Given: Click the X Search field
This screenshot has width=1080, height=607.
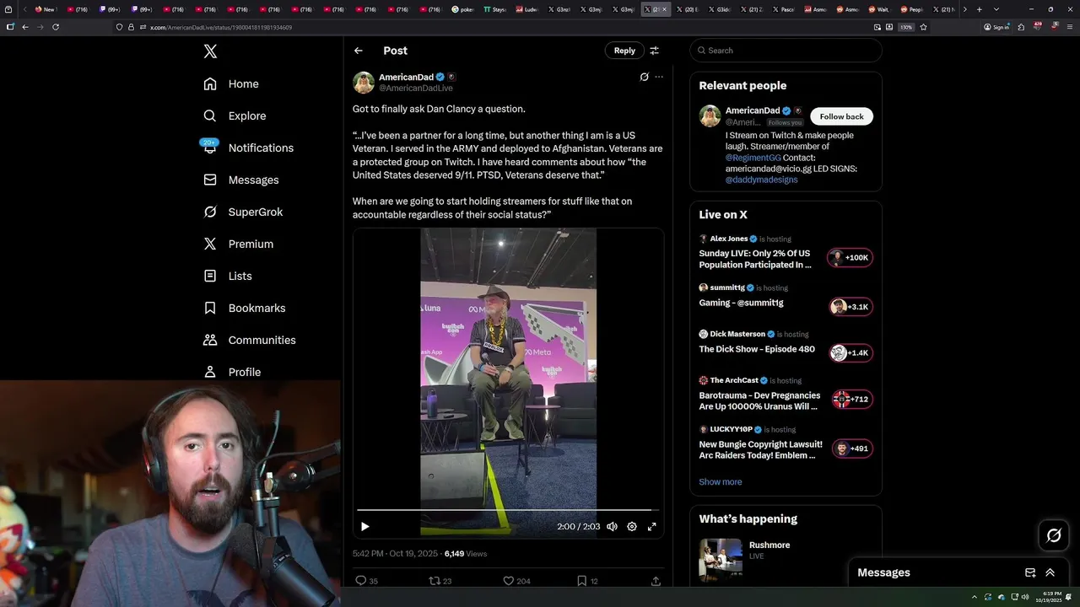Looking at the screenshot, I should 786,51.
